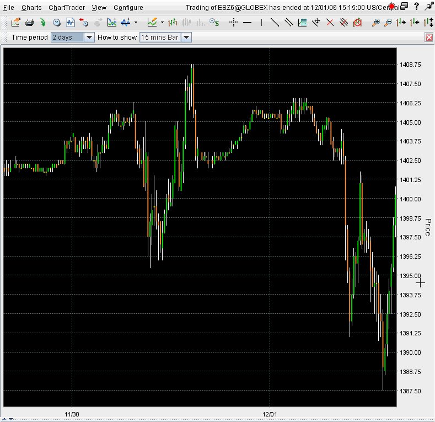This screenshot has height=422, width=435.
Task: Open the dropdown beside add study icon
Action: click(136, 22)
